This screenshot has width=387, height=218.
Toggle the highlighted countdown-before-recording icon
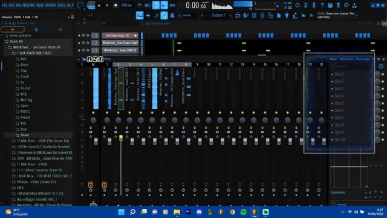156,5
